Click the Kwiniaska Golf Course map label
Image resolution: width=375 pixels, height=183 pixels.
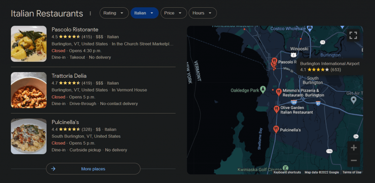259,169
